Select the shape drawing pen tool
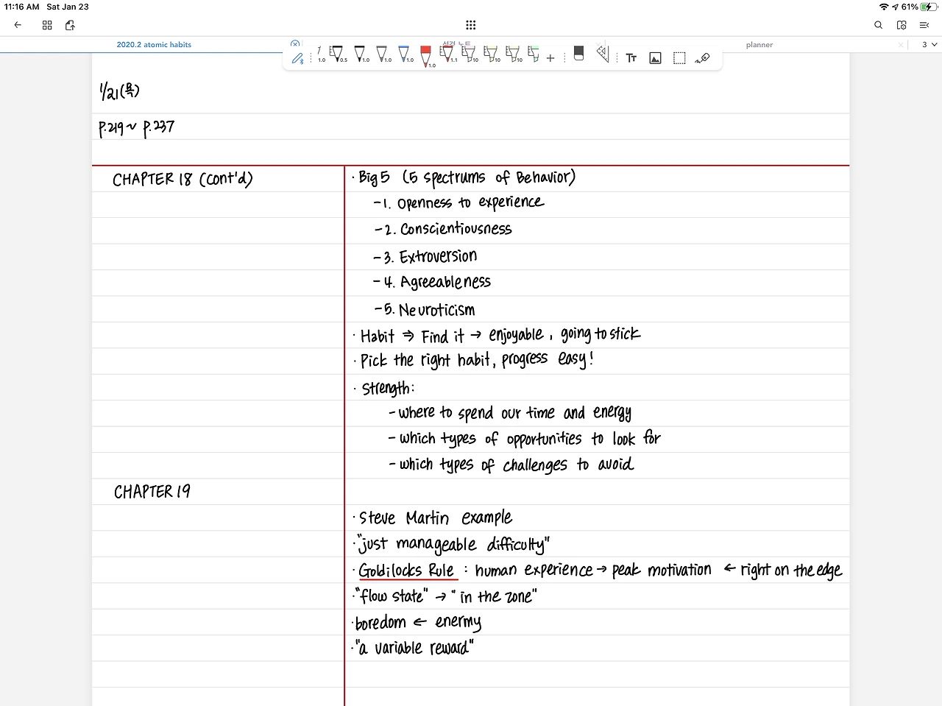Screen dimensions: 942x706 click(x=703, y=58)
